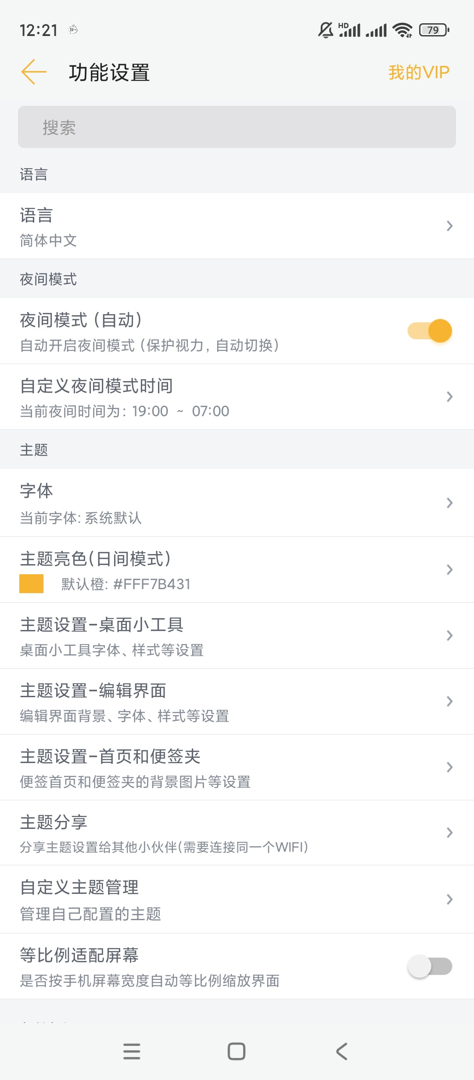
Task: Tap the Wi-Fi signal status icon
Action: [402, 30]
